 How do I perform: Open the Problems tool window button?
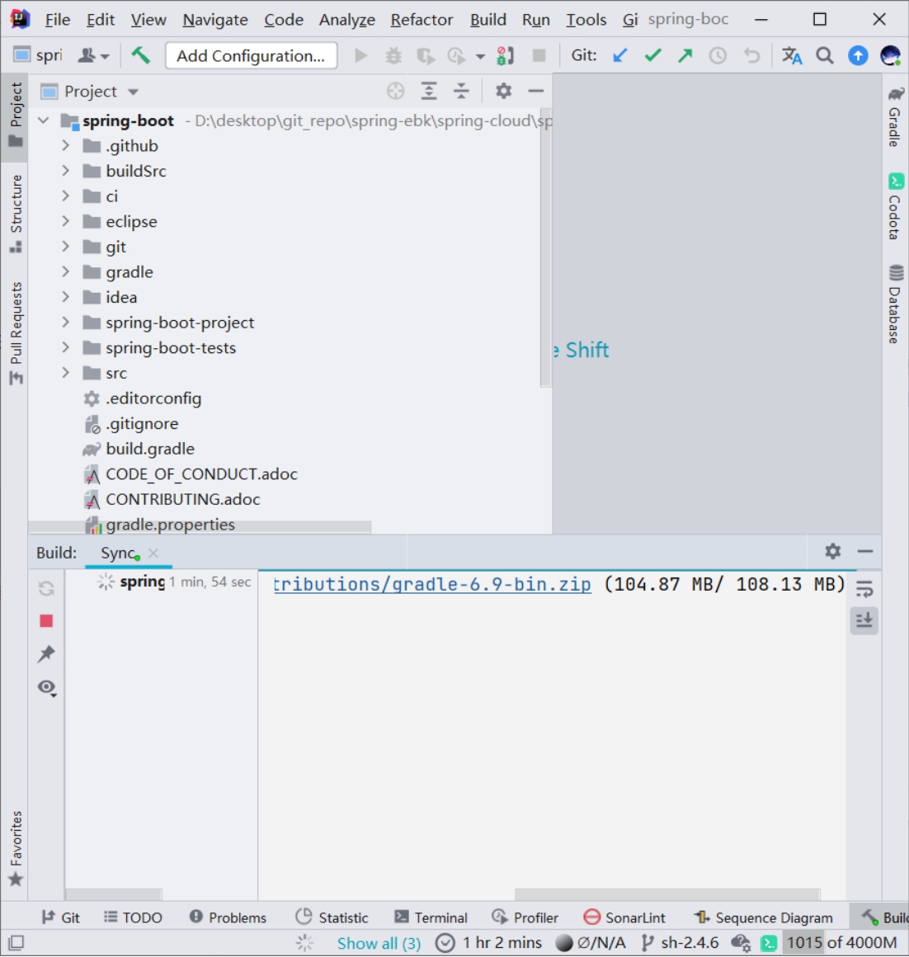[x=228, y=917]
